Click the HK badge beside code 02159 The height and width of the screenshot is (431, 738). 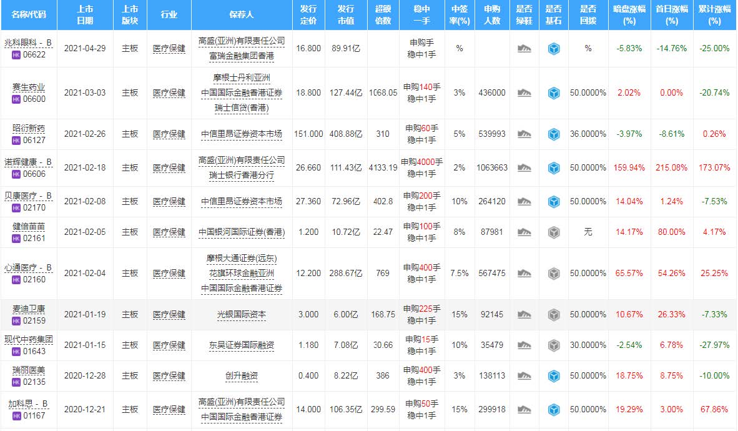coord(16,321)
